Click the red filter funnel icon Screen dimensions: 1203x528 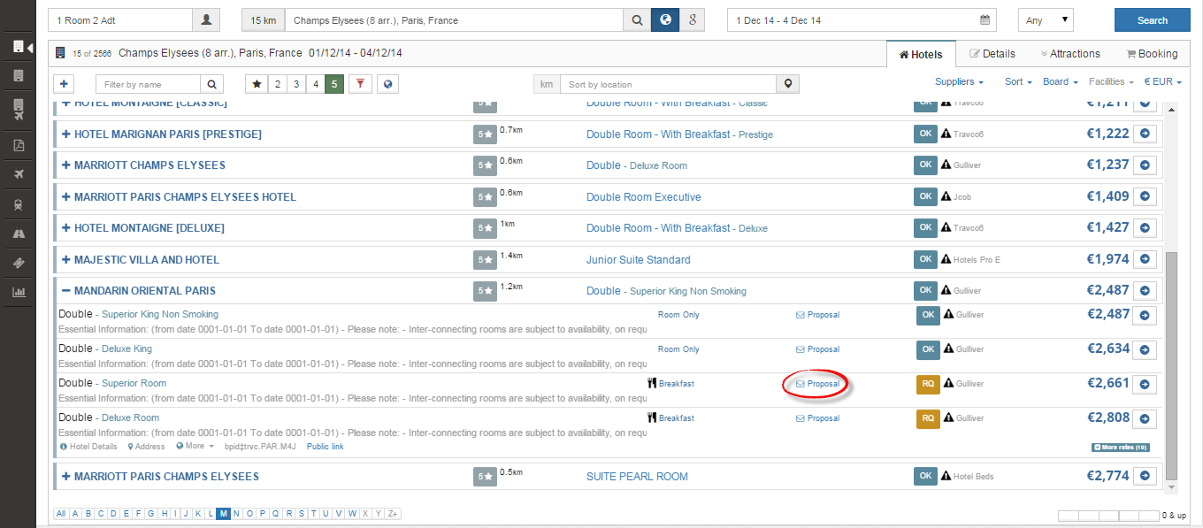pyautogui.click(x=360, y=84)
